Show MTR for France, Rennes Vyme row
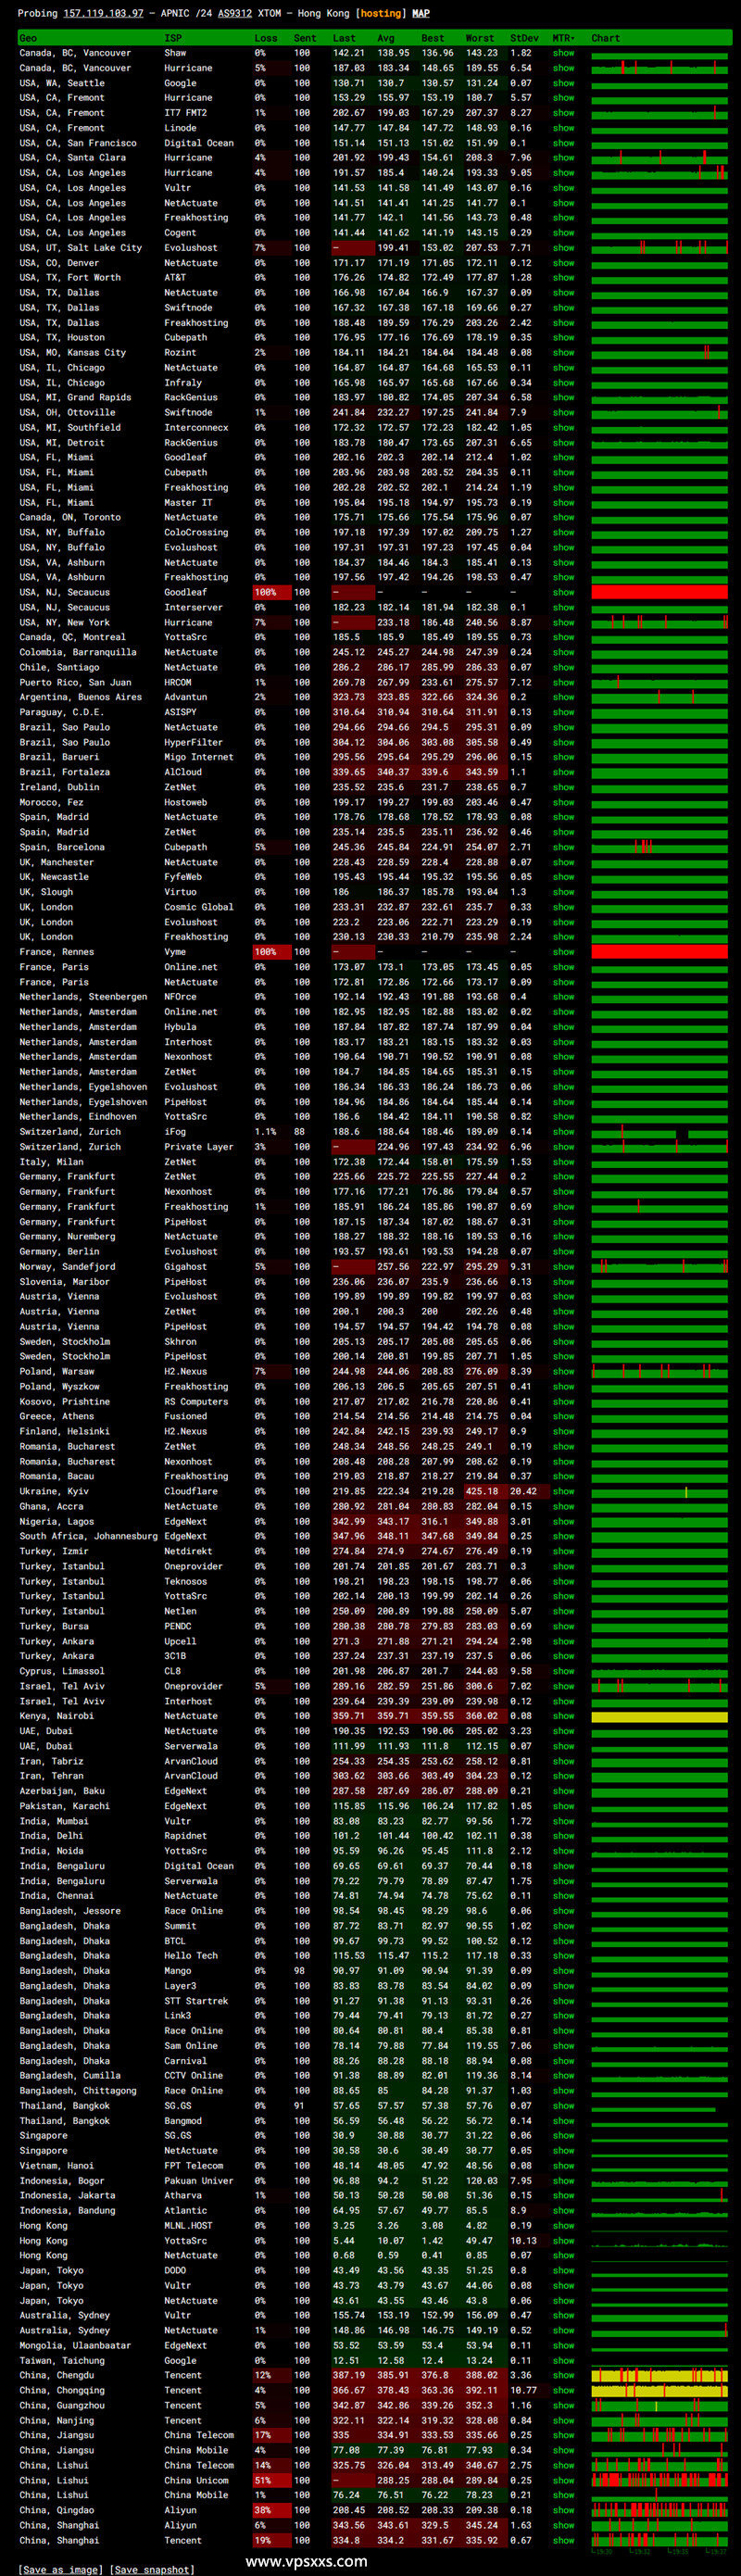The width and height of the screenshot is (741, 2576). coord(564,952)
